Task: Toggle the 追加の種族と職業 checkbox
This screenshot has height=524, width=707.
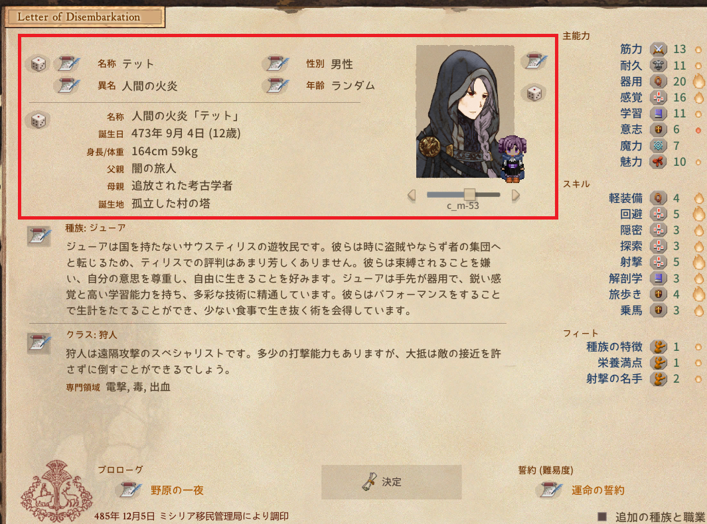Action: 602,516
